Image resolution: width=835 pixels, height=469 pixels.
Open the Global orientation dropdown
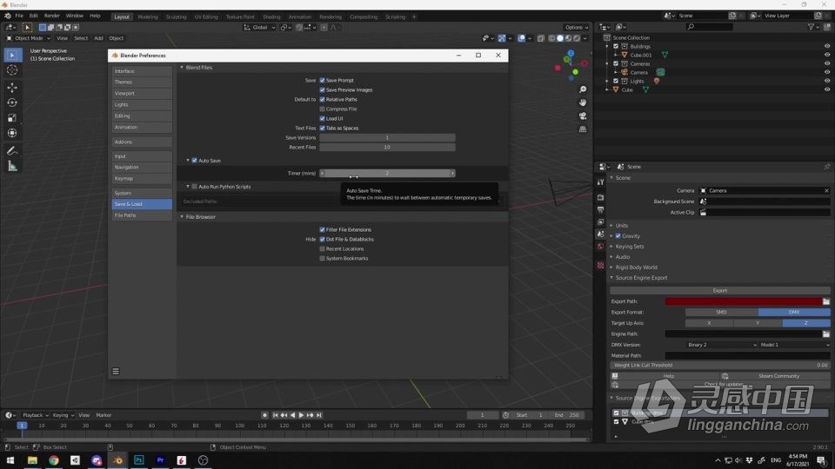tap(259, 27)
